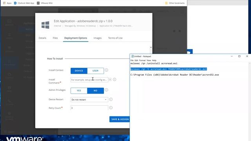Click info icon next to Device Restart
This screenshot has width=251, height=141.
click(111, 99)
